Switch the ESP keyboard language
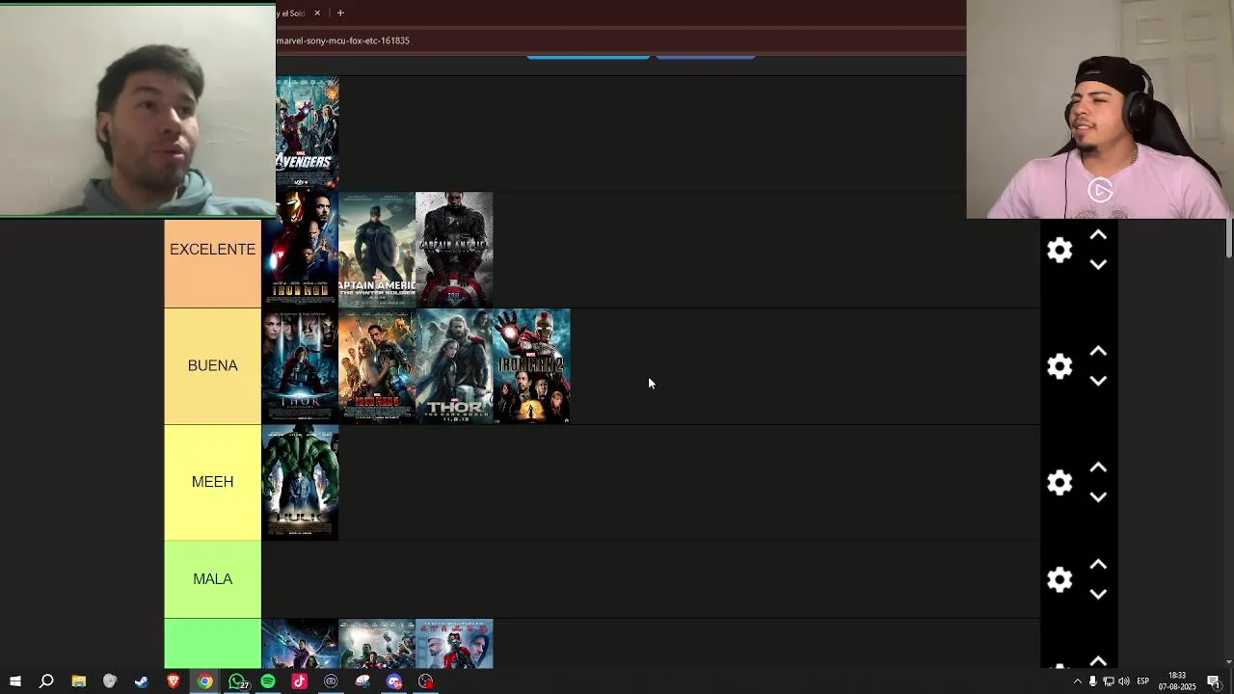 (1143, 681)
